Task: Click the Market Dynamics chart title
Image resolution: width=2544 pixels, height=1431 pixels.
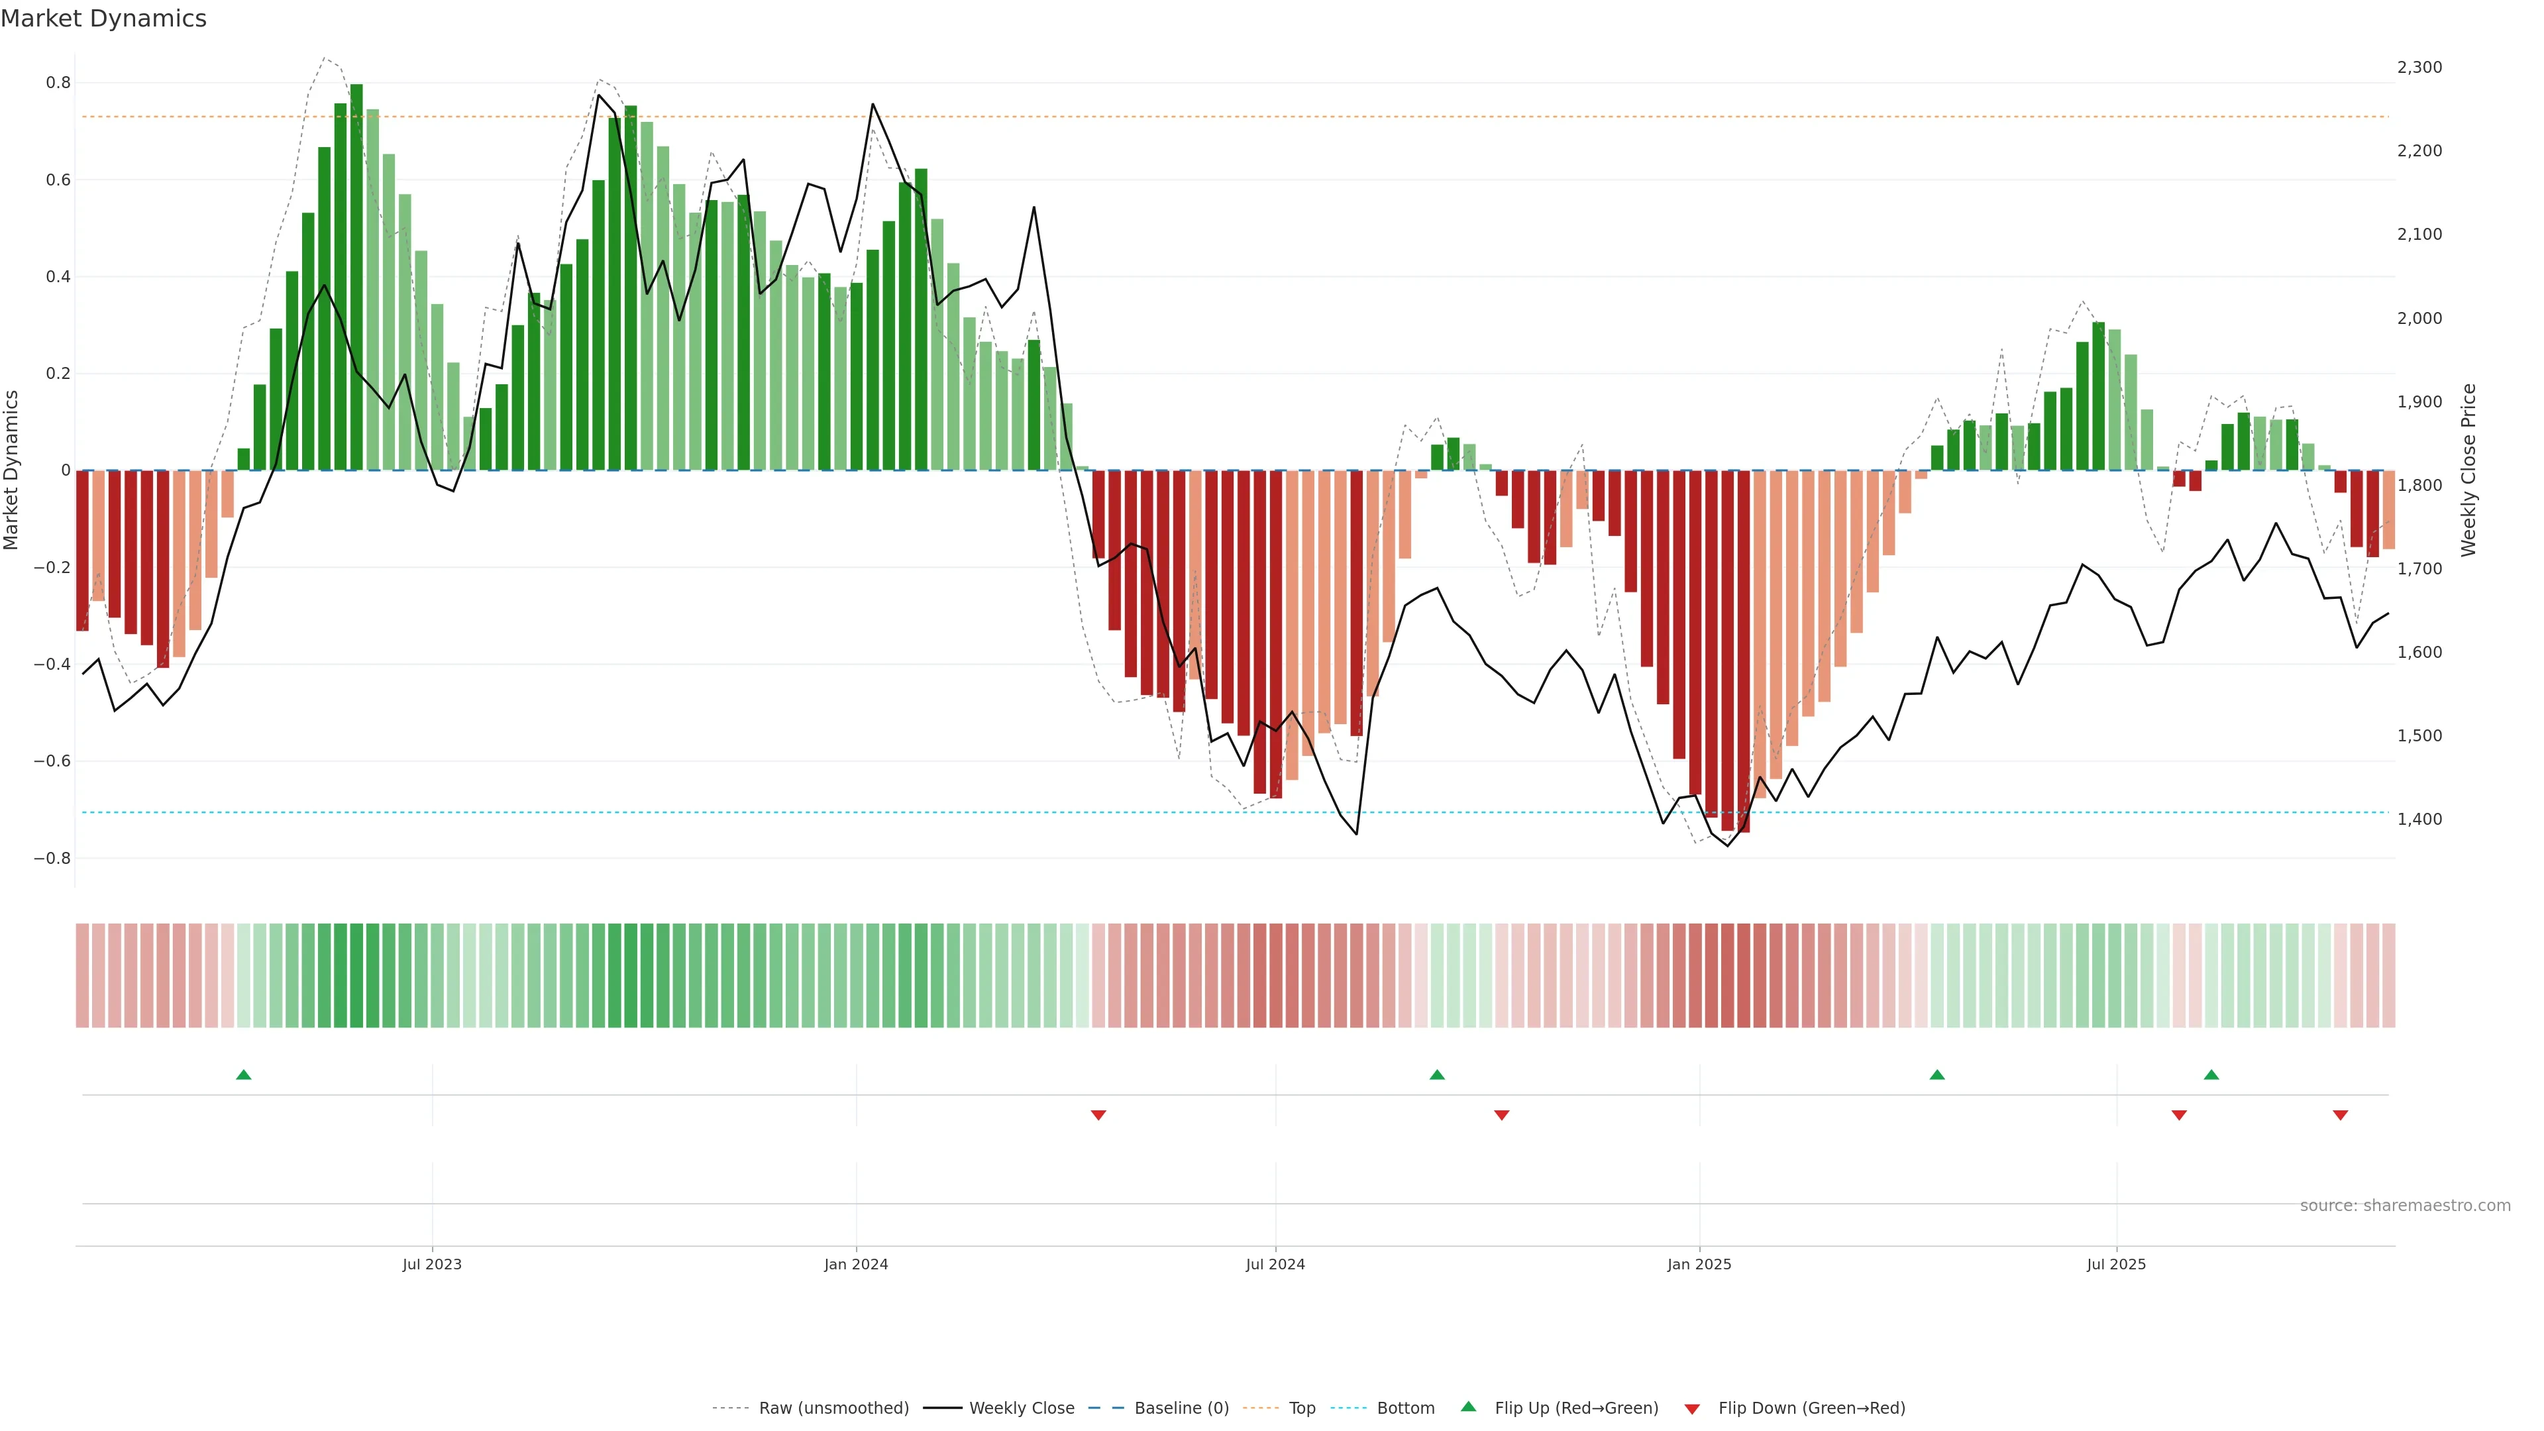Action: point(104,19)
